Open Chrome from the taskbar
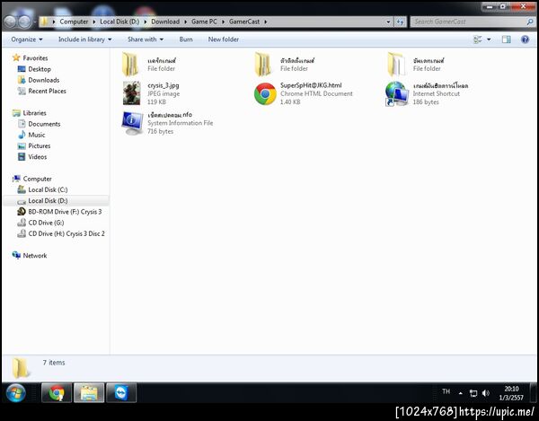 [57, 393]
